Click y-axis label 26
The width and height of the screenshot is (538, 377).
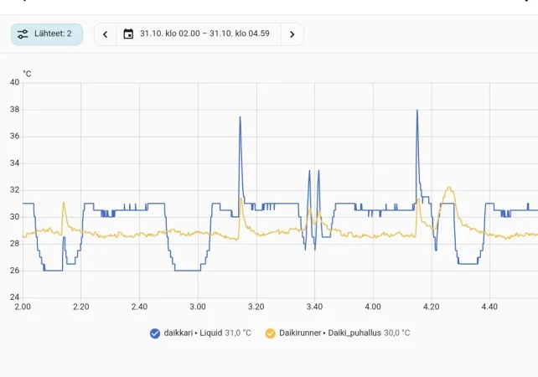[x=15, y=271]
